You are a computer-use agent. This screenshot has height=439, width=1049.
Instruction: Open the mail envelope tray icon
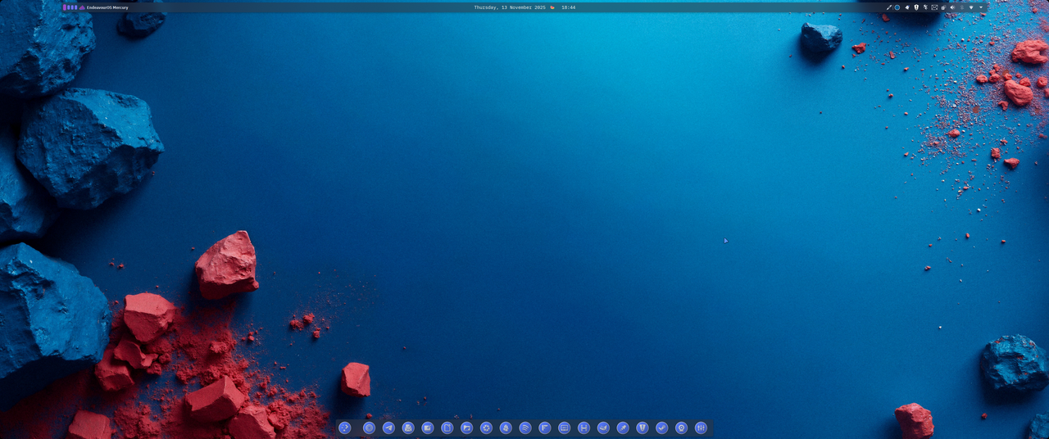coord(934,7)
